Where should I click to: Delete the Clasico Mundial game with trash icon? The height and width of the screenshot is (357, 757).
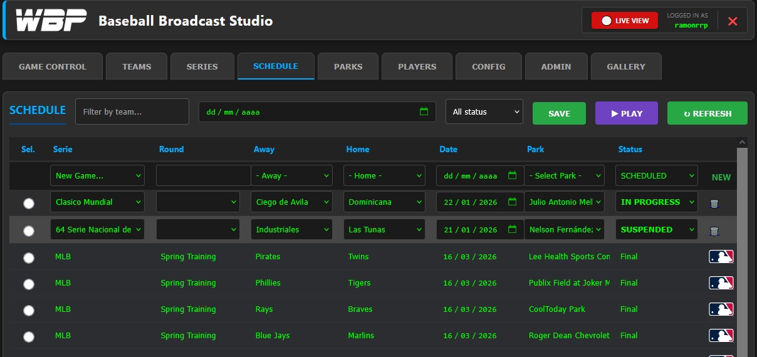[x=714, y=204]
